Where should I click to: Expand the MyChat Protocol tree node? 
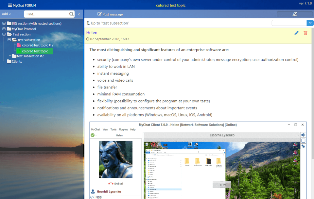click(4, 29)
